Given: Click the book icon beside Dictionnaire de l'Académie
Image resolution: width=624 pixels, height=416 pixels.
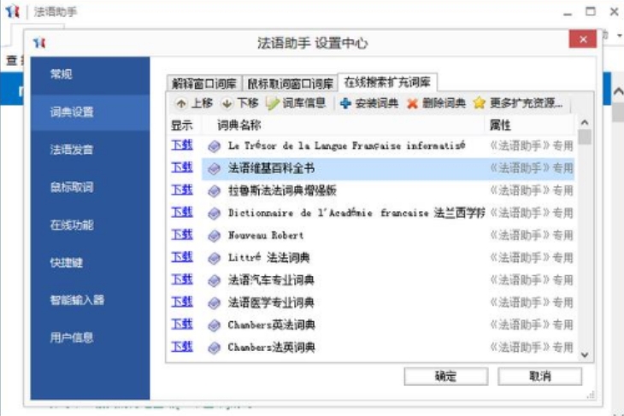Looking at the screenshot, I should (214, 214).
